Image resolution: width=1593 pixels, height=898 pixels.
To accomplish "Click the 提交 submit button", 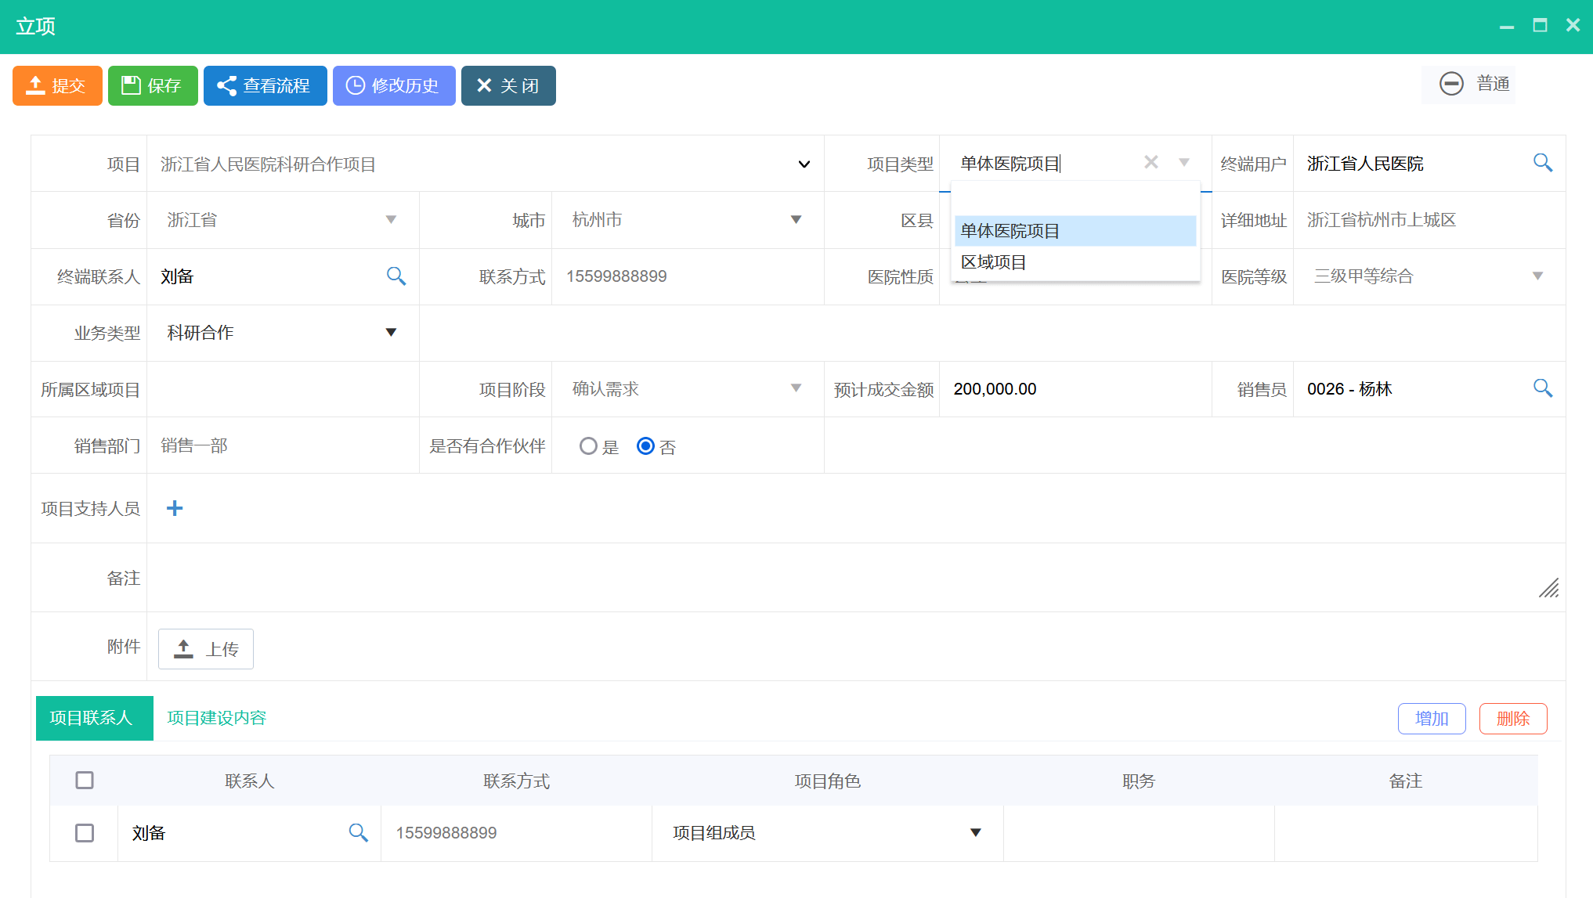I will [57, 85].
